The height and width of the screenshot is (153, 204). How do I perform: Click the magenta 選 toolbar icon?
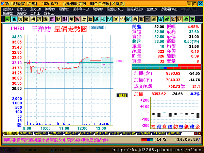(52, 19)
